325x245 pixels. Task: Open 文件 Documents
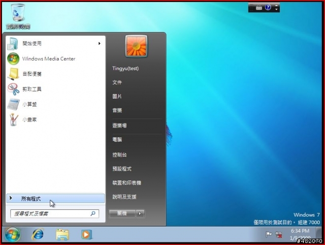click(x=117, y=82)
